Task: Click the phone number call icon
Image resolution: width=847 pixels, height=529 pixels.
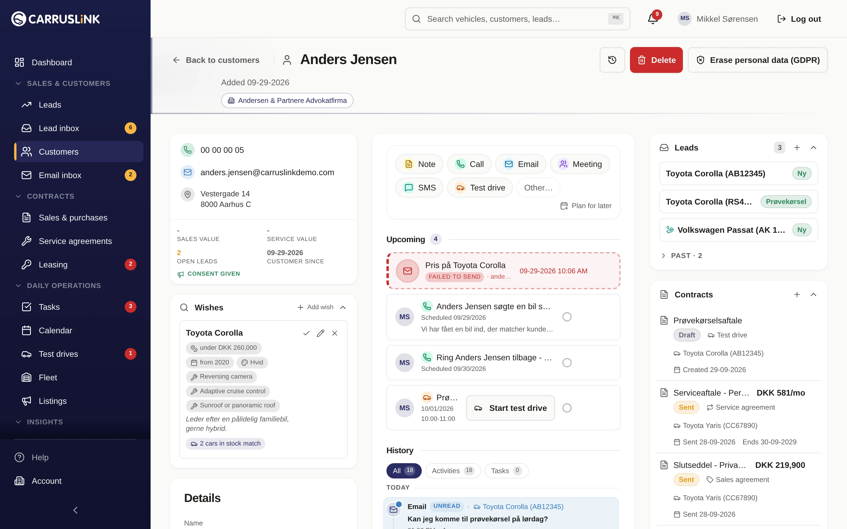Action: click(188, 150)
